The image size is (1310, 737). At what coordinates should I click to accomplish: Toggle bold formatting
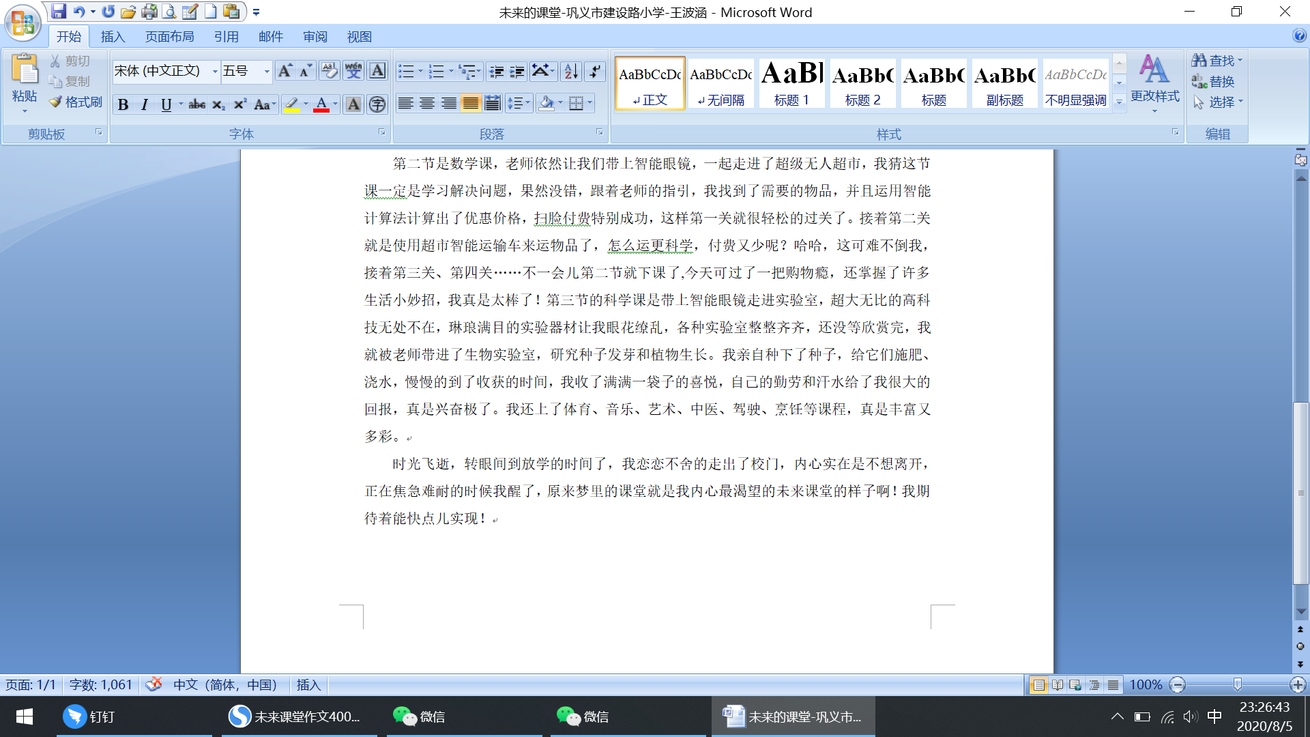pos(123,104)
